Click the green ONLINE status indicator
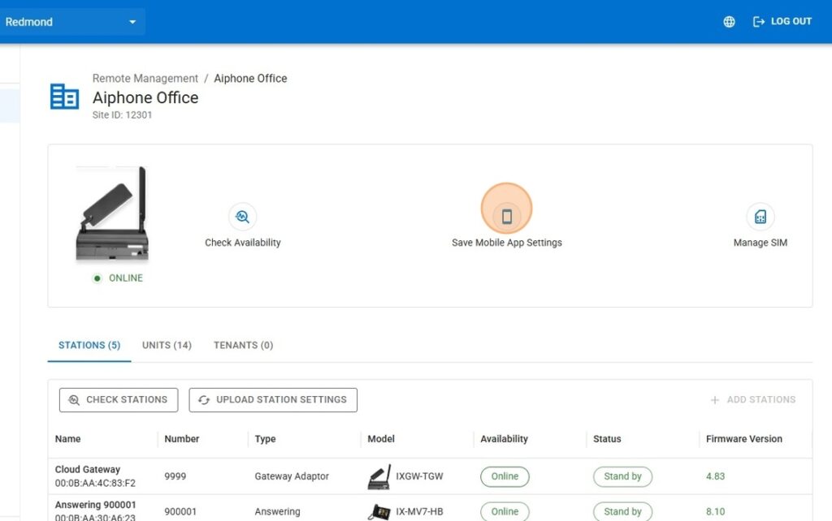 (x=118, y=278)
